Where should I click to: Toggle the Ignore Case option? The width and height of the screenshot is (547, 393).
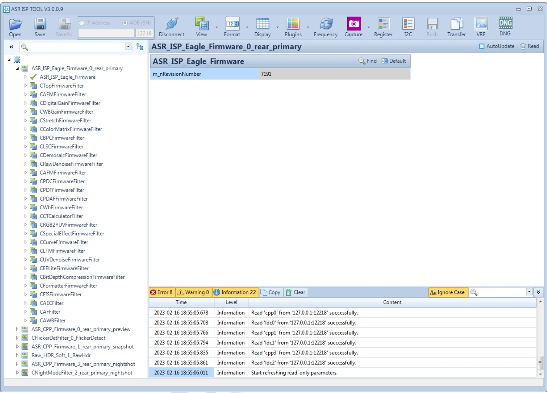click(448, 292)
